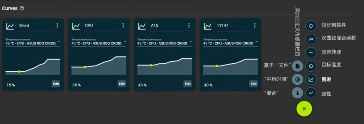Click the 43 % value on A15 card

click(143, 85)
